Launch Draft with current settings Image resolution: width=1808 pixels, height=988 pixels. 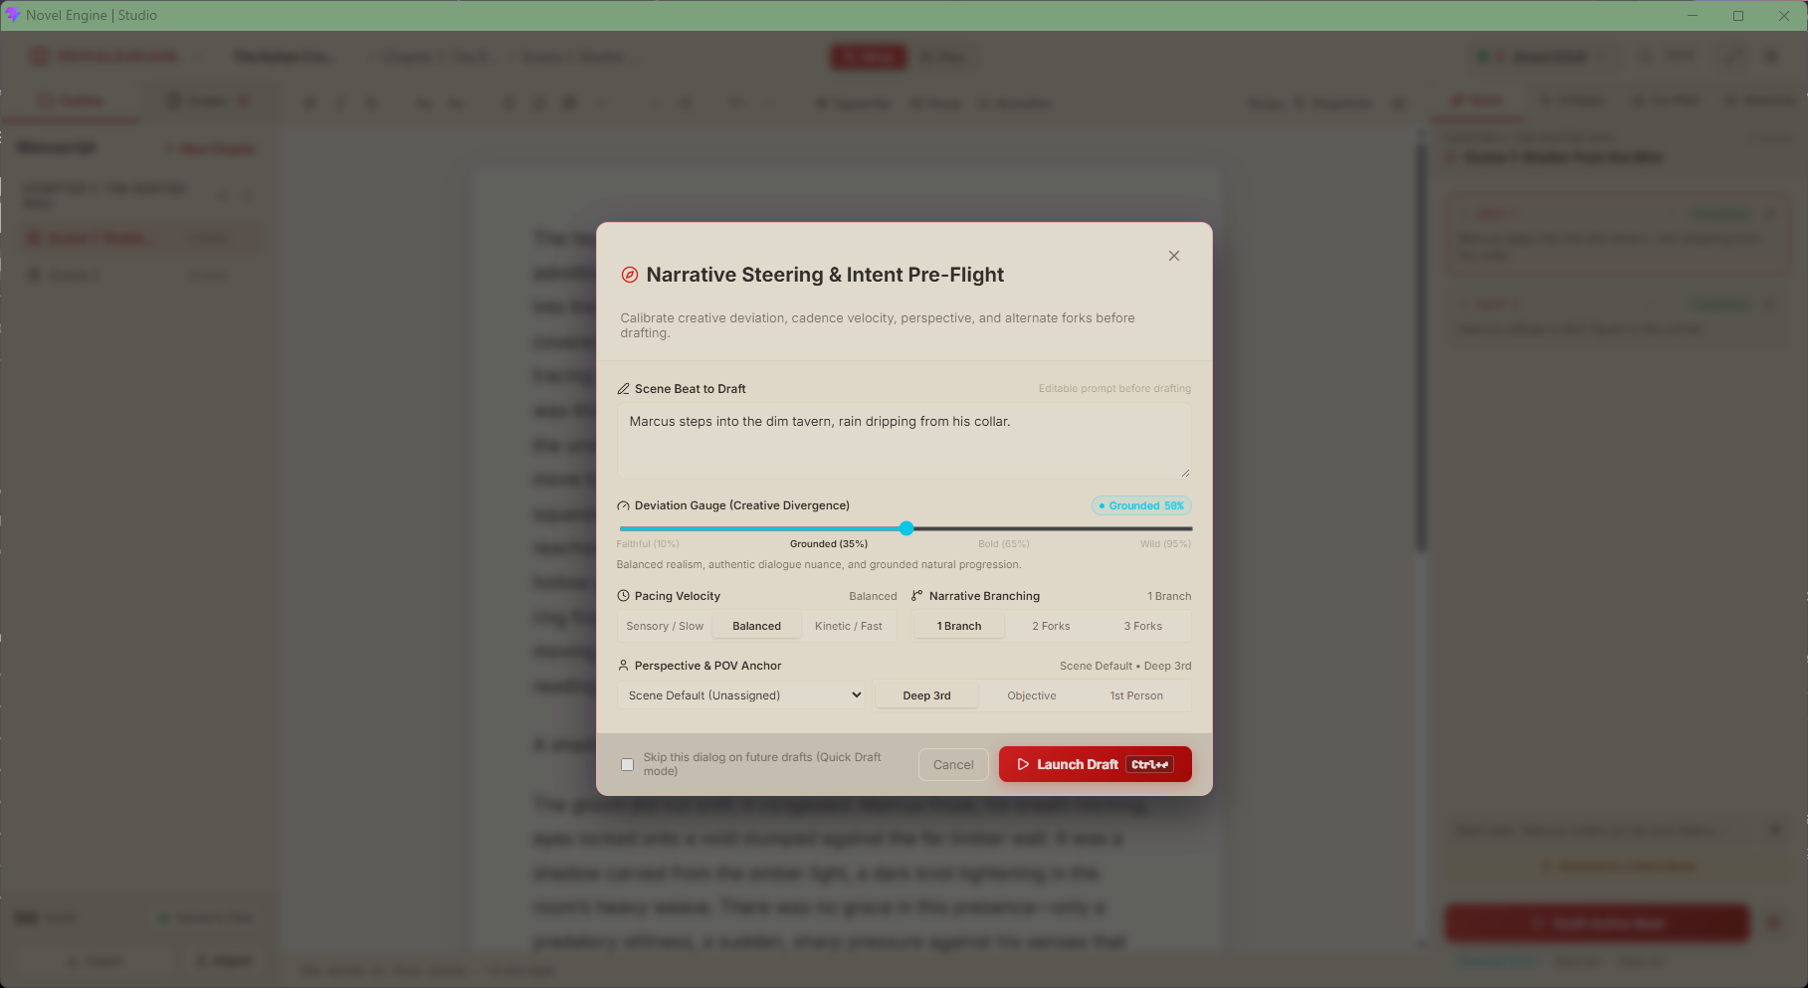pyautogui.click(x=1095, y=764)
